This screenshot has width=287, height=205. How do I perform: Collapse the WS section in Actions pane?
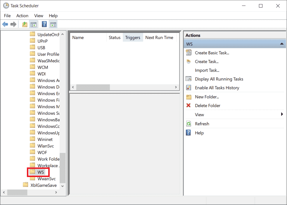282,44
